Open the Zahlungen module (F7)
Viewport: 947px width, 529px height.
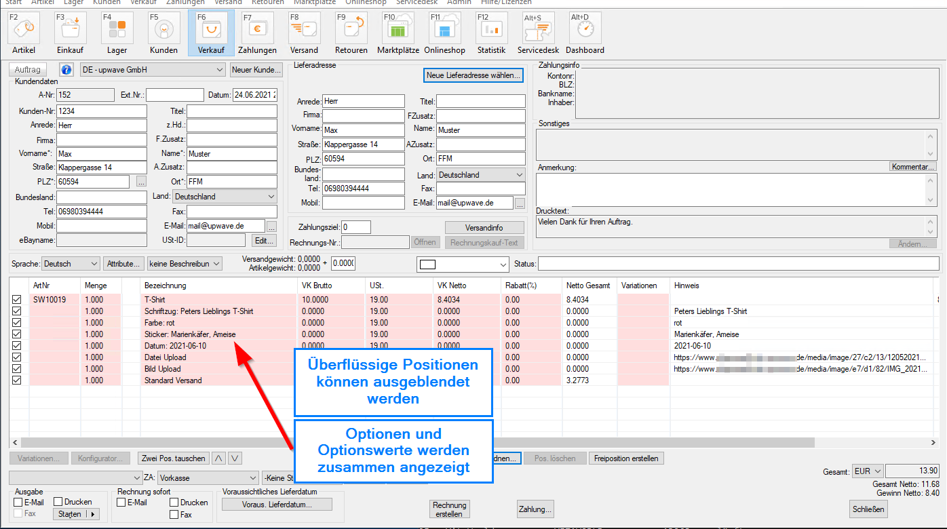pos(257,34)
